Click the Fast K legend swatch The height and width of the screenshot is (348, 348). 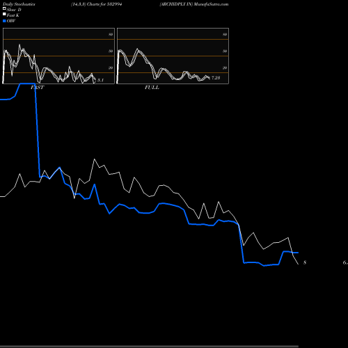4,14
